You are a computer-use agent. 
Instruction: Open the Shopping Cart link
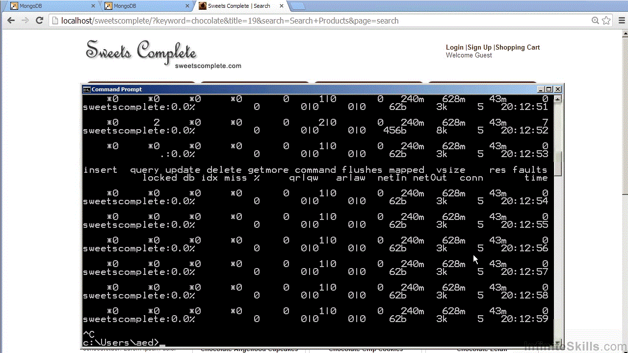[x=518, y=47]
